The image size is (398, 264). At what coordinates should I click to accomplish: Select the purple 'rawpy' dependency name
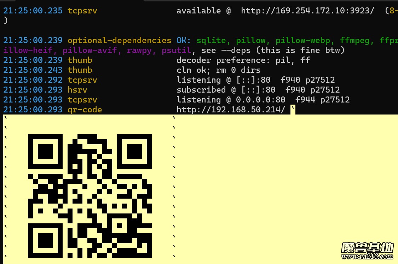click(x=139, y=51)
